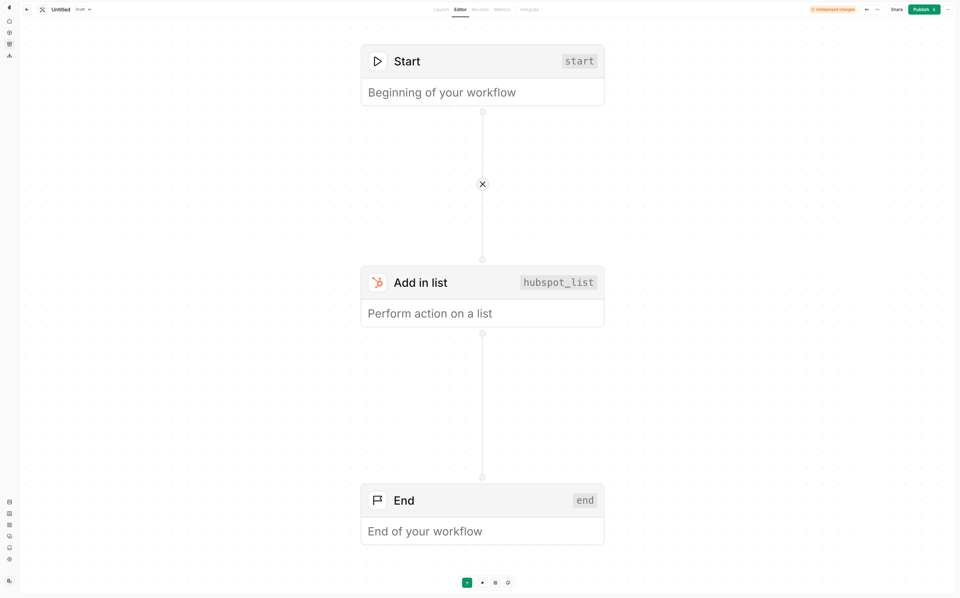Switch to the Launch tab
This screenshot has height=598, width=960.
[x=441, y=10]
